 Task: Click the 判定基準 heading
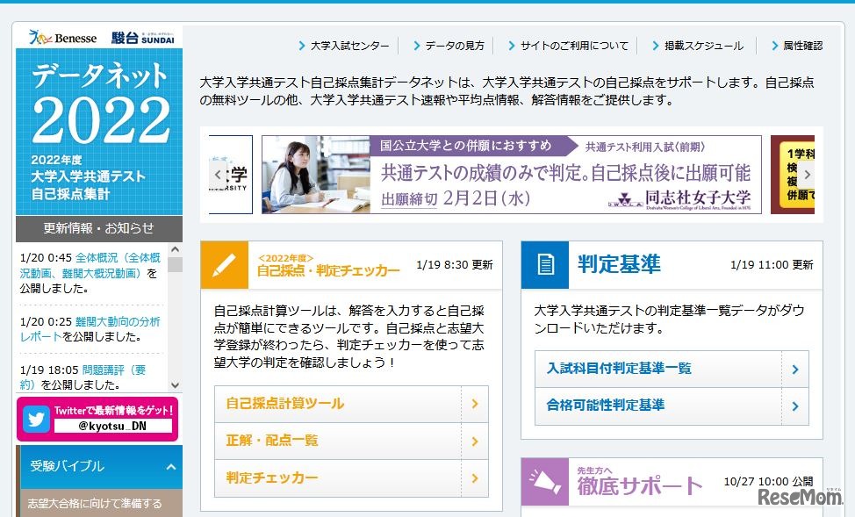[620, 264]
